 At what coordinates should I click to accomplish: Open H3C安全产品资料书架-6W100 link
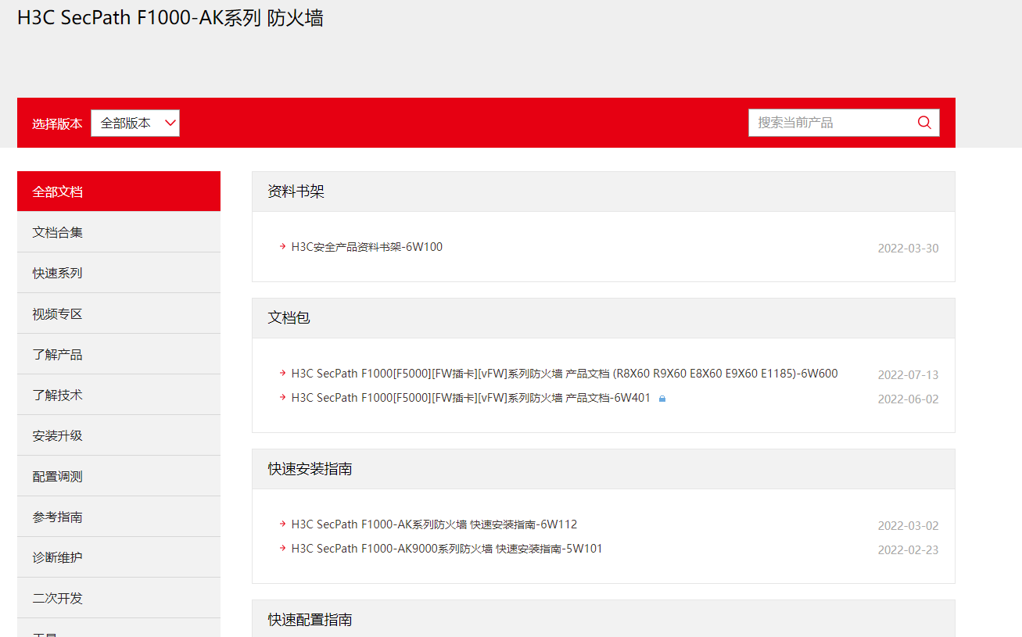367,247
